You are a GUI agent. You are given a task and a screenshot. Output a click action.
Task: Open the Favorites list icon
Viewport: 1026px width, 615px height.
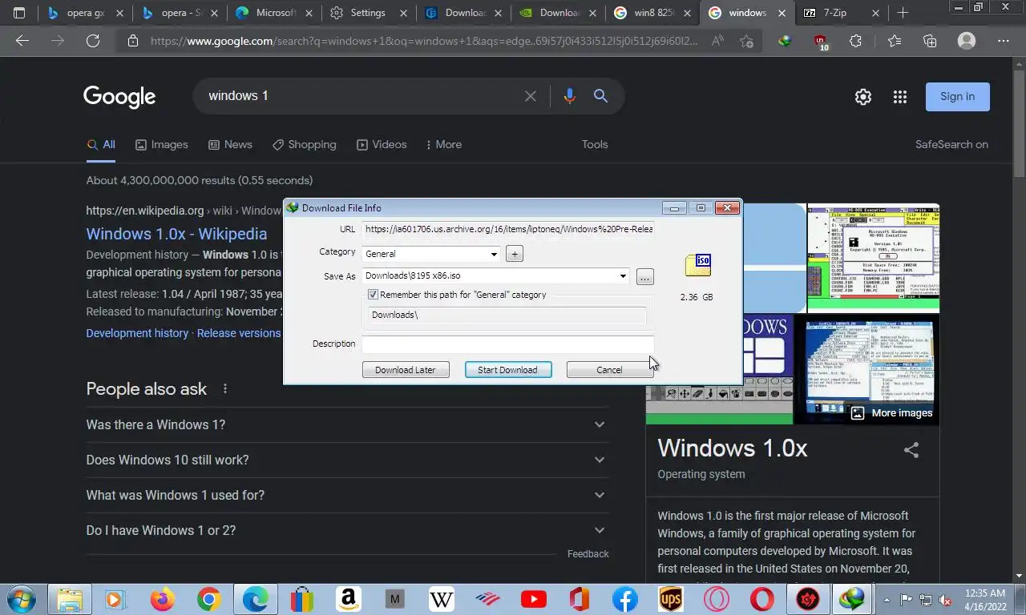[x=895, y=41]
